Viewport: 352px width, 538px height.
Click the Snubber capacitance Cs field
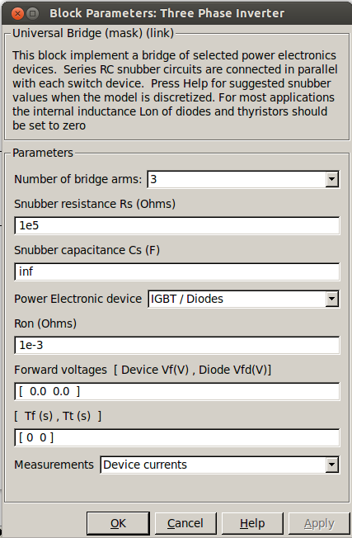point(177,271)
